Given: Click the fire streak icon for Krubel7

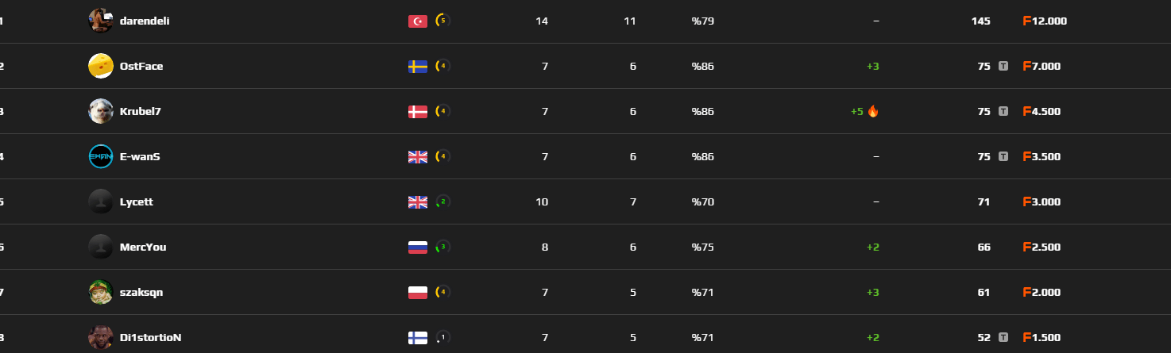Looking at the screenshot, I should 873,111.
